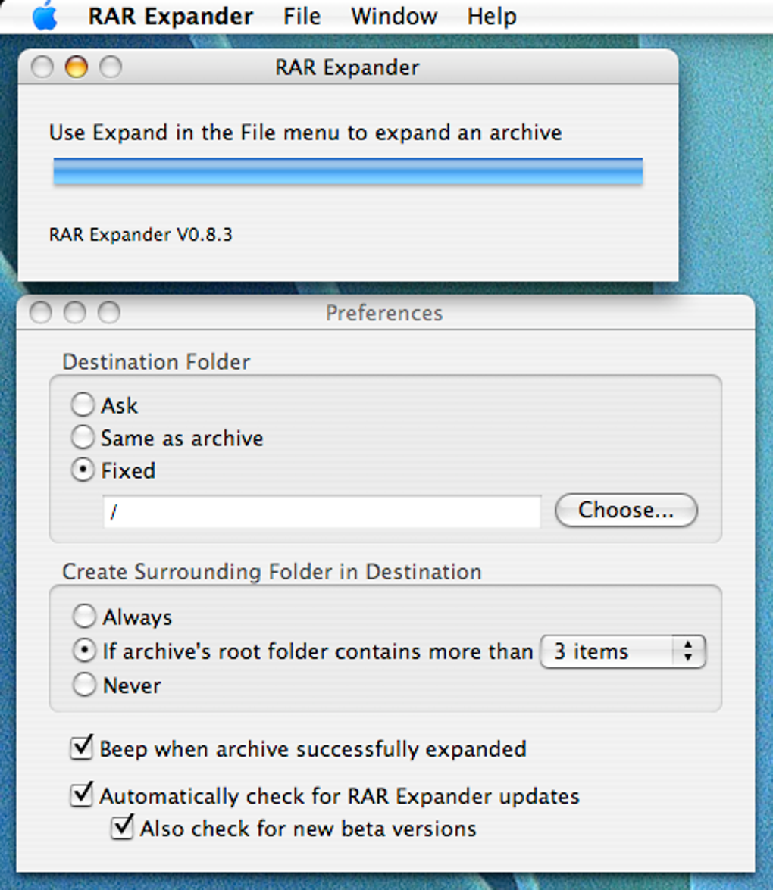This screenshot has height=890, width=773.
Task: Open the RAR Expander application menu
Action: pyautogui.click(x=171, y=16)
